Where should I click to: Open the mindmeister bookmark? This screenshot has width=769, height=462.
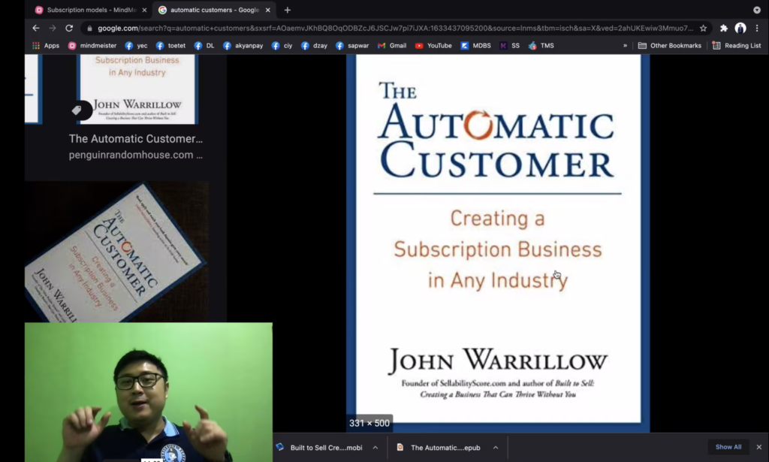tap(92, 46)
